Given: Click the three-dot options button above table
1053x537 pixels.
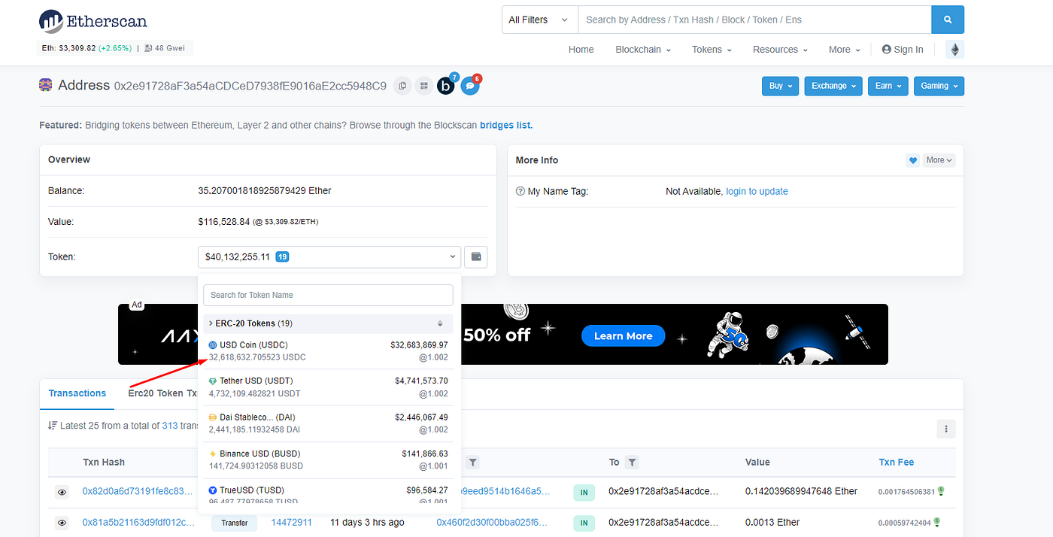Looking at the screenshot, I should tap(946, 429).
